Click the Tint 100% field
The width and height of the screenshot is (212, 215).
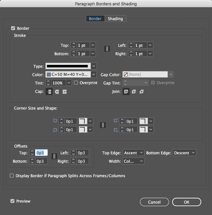click(59, 83)
